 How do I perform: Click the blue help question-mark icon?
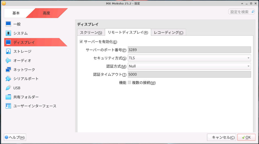[x=6, y=137]
